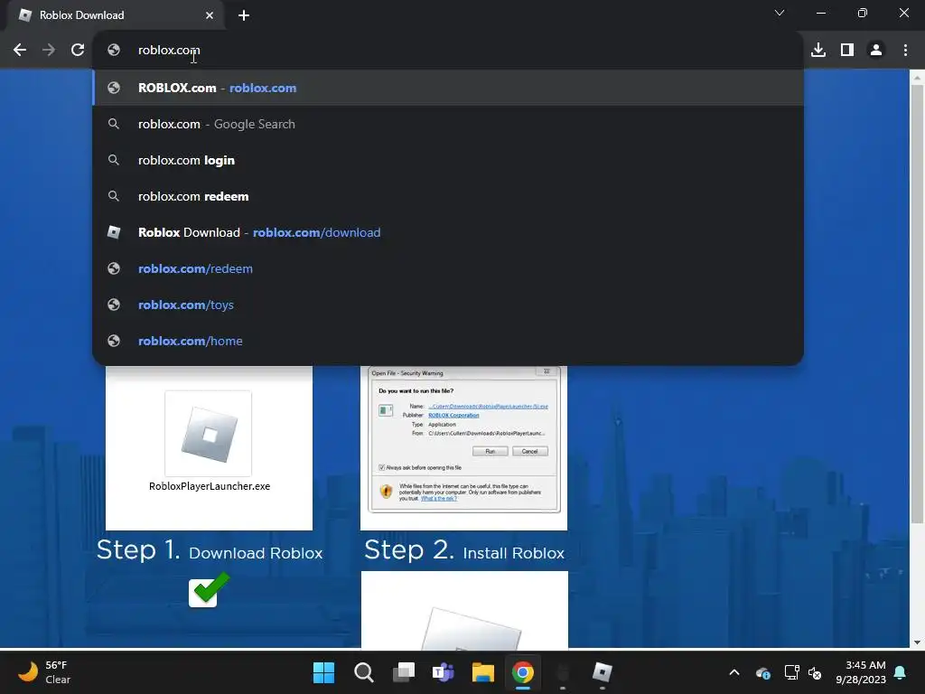Click the Step 1. Download Roblox heading

pyautogui.click(x=210, y=550)
